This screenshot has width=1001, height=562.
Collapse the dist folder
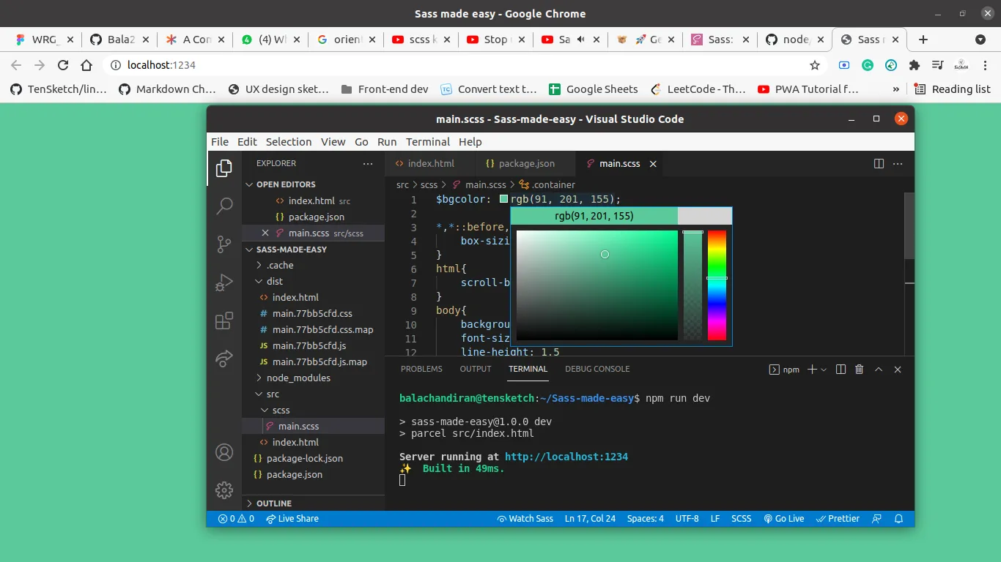pyautogui.click(x=274, y=281)
